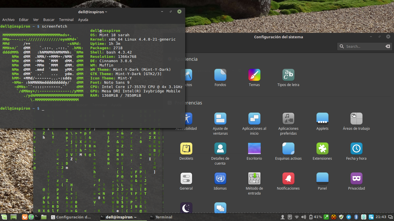Open the Idiomas settings icon
Viewport: 394px width, 221px height.
[220, 178]
